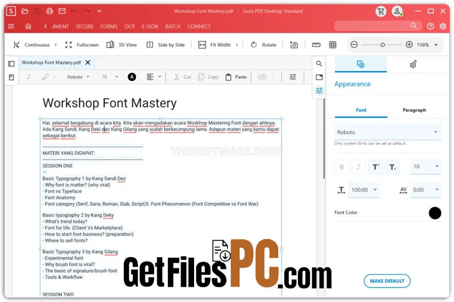
Task: Click the black text color A button
Action: click(x=132, y=77)
